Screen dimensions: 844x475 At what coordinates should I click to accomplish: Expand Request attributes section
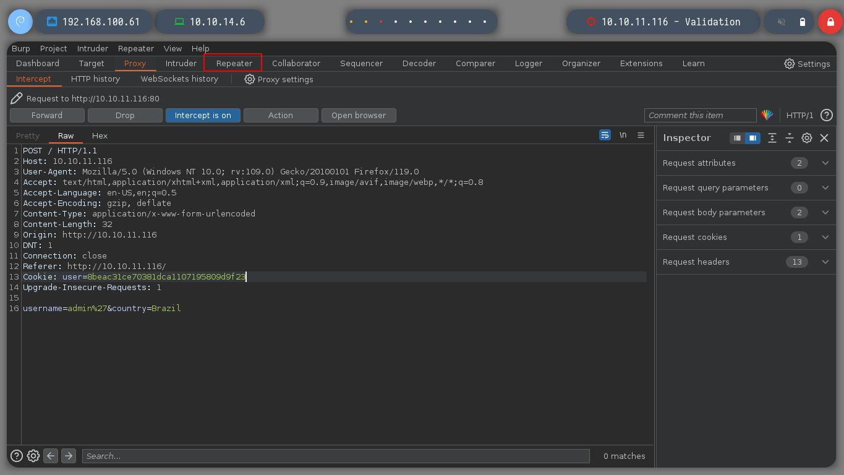pos(746,163)
